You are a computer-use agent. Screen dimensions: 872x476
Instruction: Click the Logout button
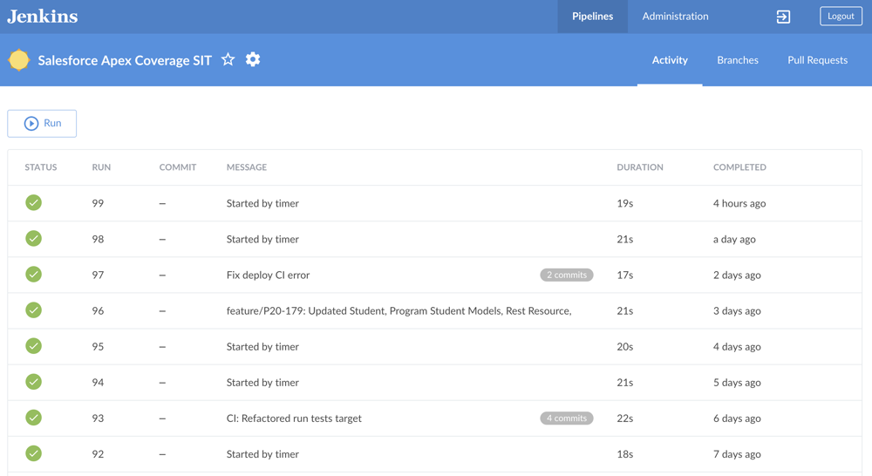841,16
